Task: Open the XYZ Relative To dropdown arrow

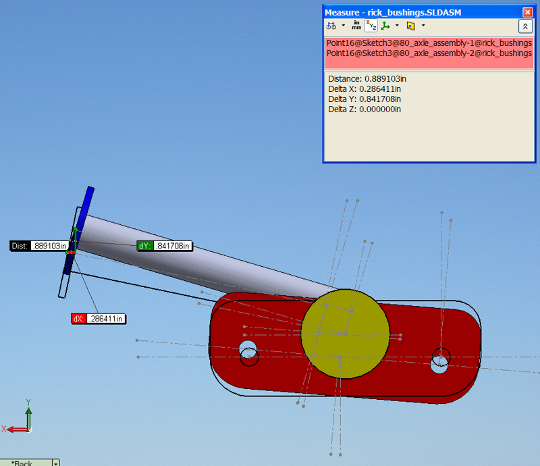Action: (x=397, y=26)
